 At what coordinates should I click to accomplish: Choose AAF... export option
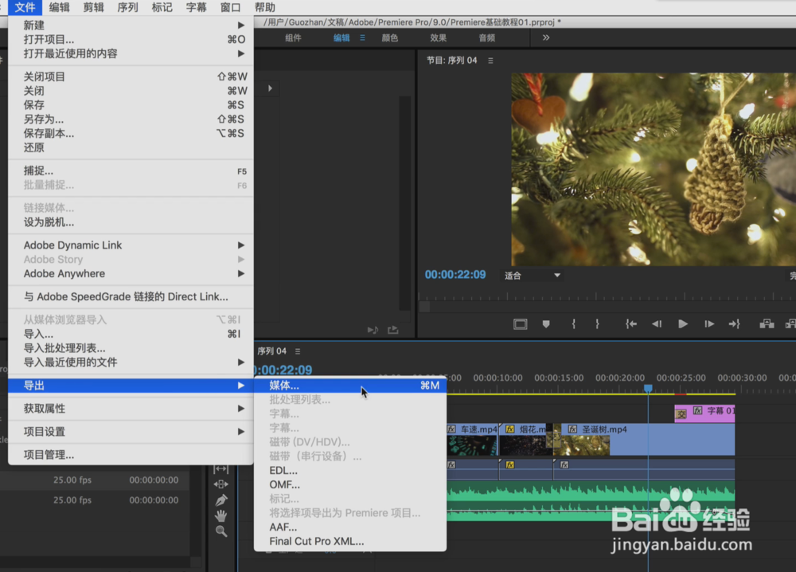tap(350, 527)
